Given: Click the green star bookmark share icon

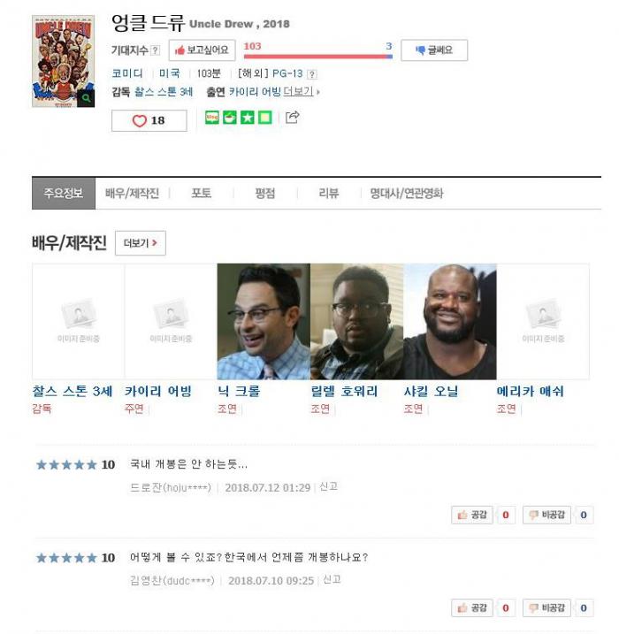Looking at the screenshot, I should click(x=248, y=118).
